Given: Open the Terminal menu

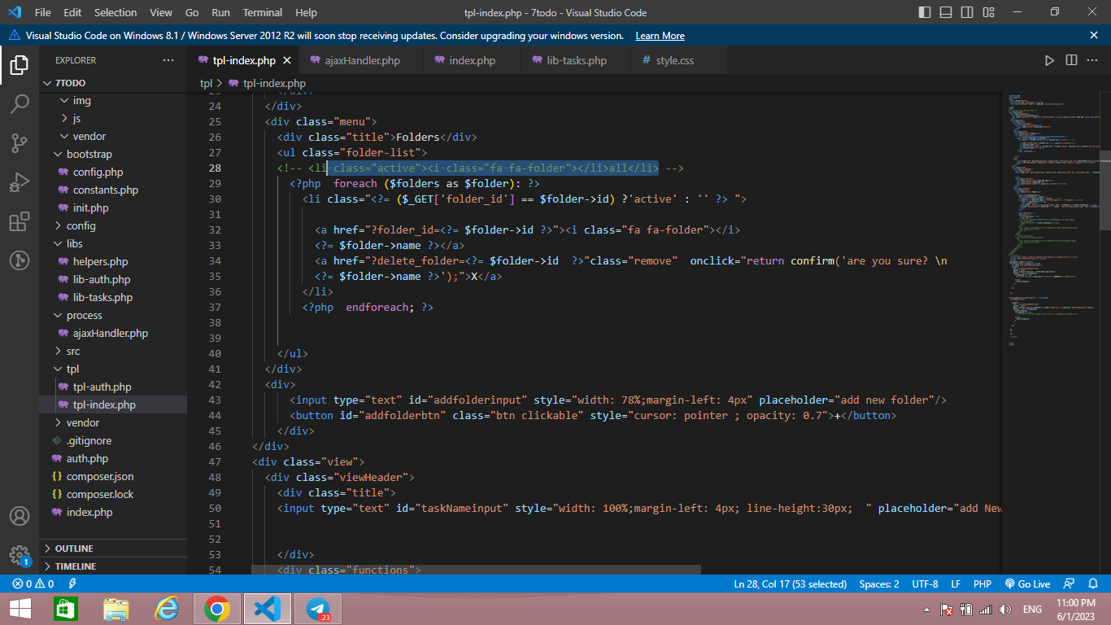Looking at the screenshot, I should point(263,12).
